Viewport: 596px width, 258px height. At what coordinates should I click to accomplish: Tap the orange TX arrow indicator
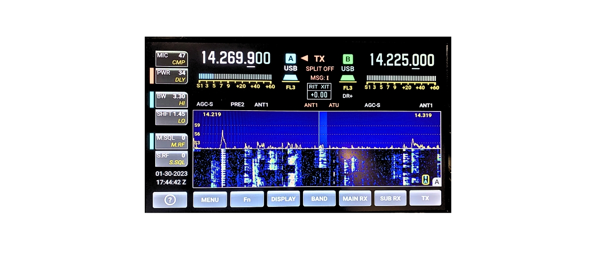tap(304, 58)
